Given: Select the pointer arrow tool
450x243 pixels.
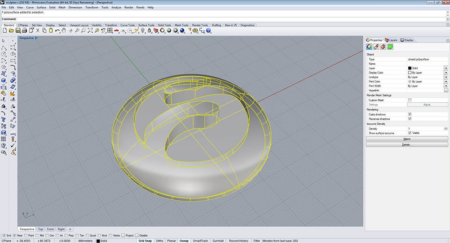Looking at the screenshot, I should tap(4, 41).
